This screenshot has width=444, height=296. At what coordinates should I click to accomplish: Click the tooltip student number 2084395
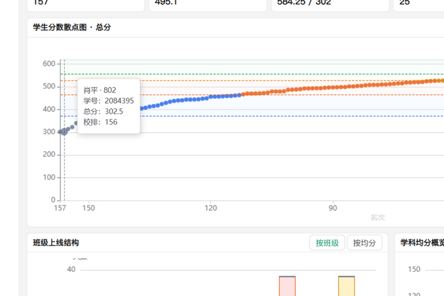(119, 101)
